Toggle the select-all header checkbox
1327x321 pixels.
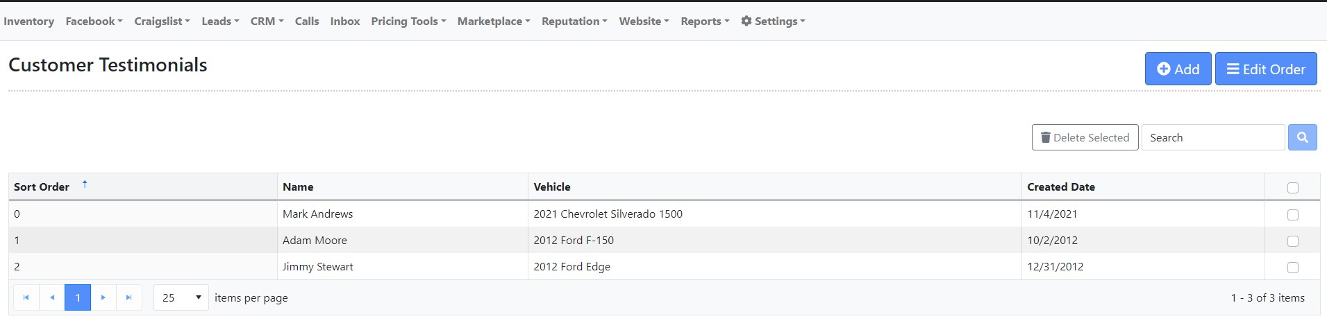point(1292,188)
